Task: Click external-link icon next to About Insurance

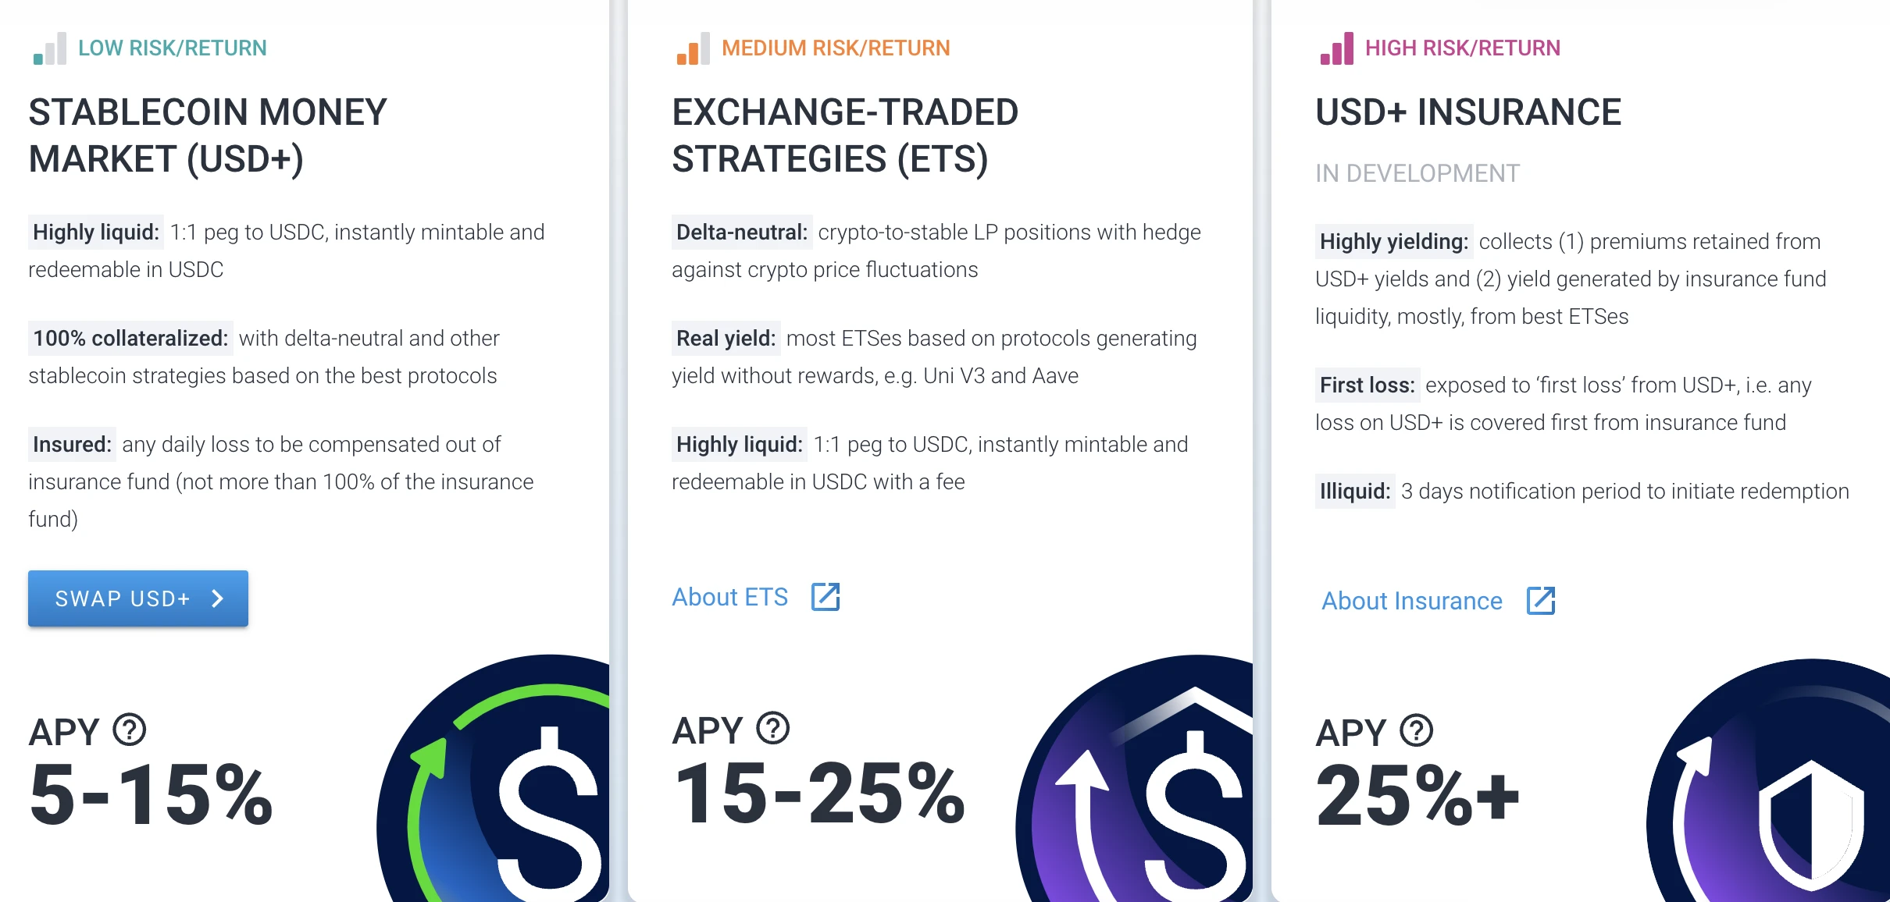Action: click(x=1541, y=601)
